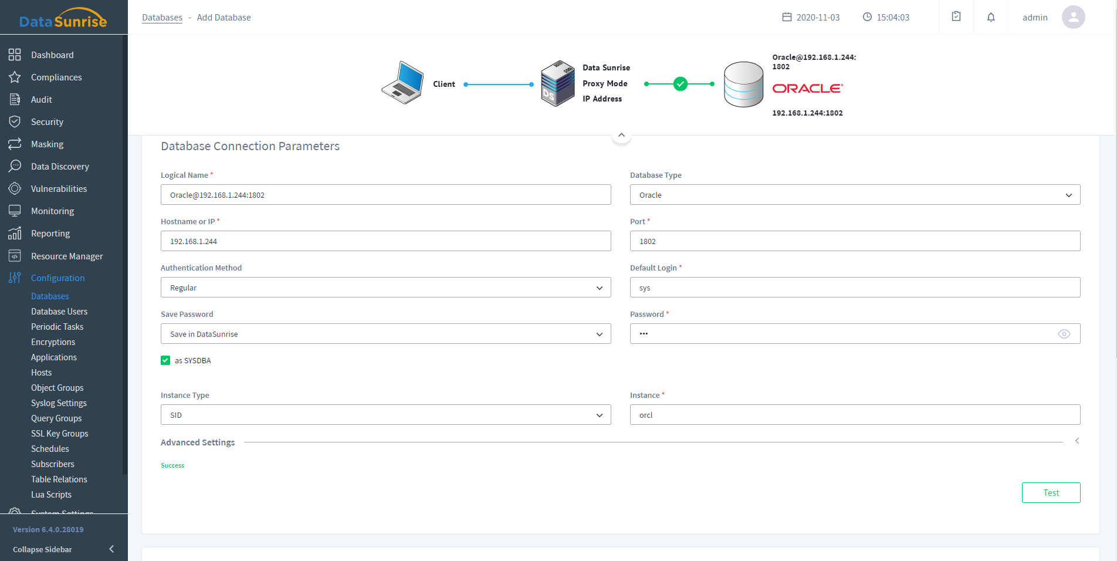
Task: Open Hosts submenu item
Action: 41,372
